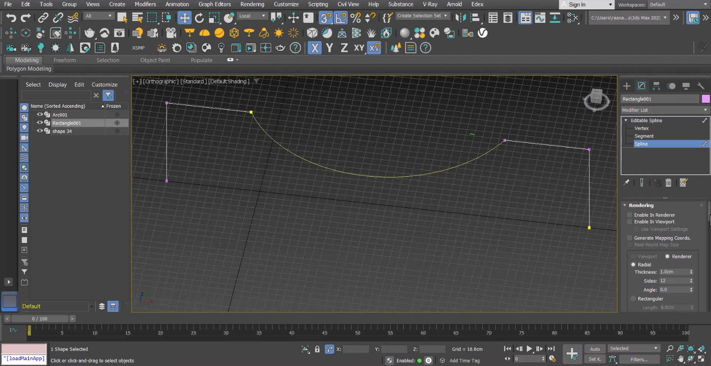Viewport: 711px width, 366px height.
Task: Enable In Renderer checkbox
Action: pyautogui.click(x=630, y=215)
